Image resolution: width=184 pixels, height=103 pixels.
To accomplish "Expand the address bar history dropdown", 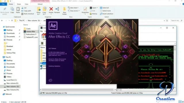I will click(164, 21).
